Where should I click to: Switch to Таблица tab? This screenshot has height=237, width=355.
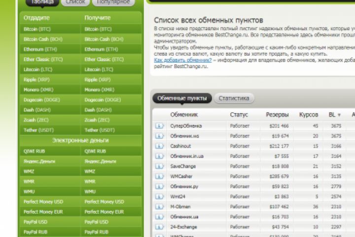tap(42, 2)
